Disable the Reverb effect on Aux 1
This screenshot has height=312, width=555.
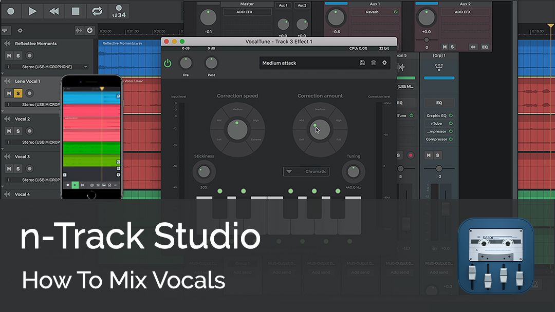(x=395, y=12)
